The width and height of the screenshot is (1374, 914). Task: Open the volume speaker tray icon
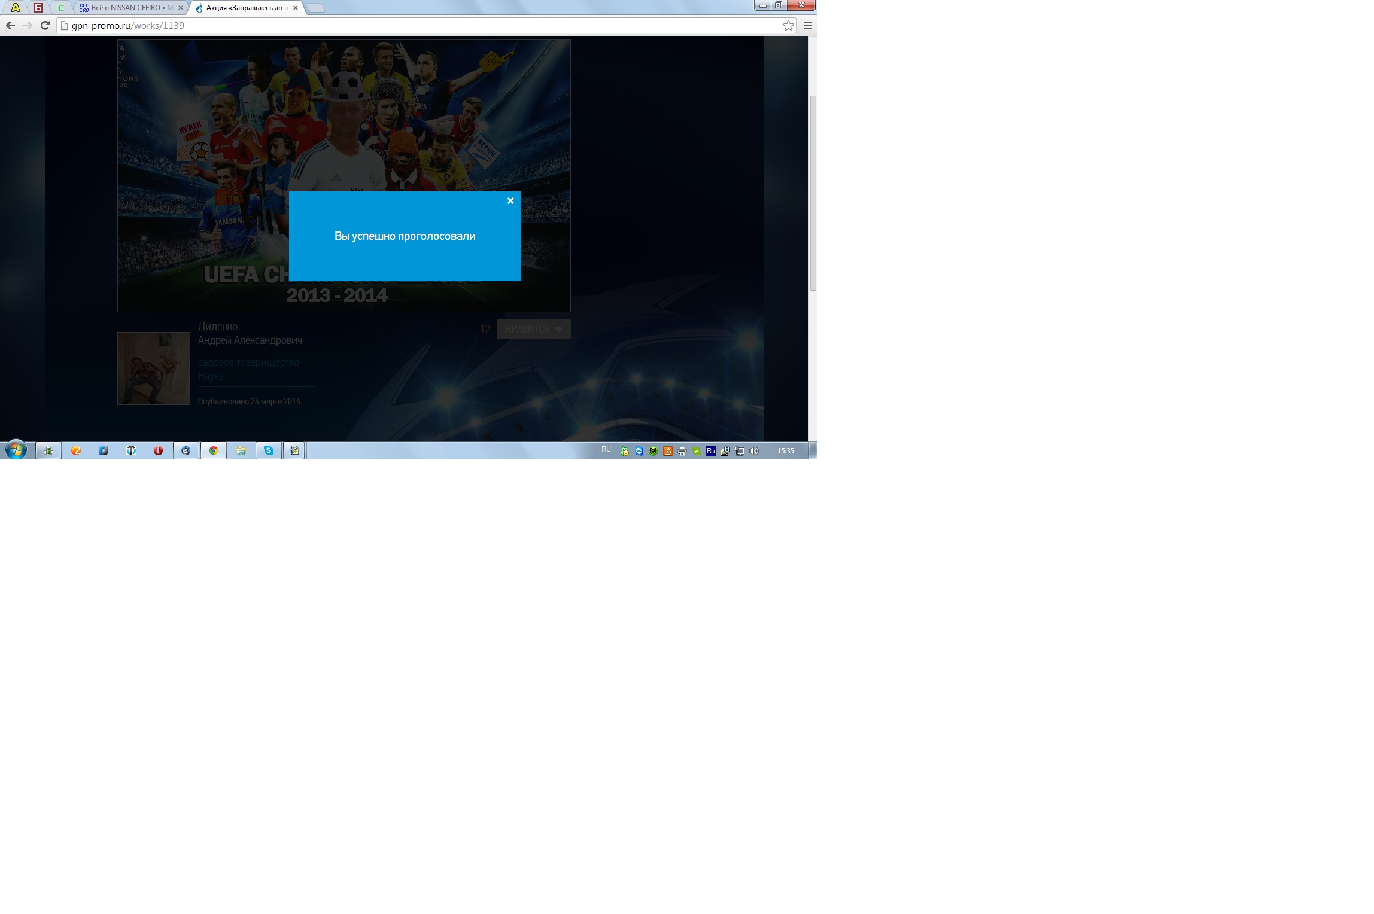[x=754, y=451]
